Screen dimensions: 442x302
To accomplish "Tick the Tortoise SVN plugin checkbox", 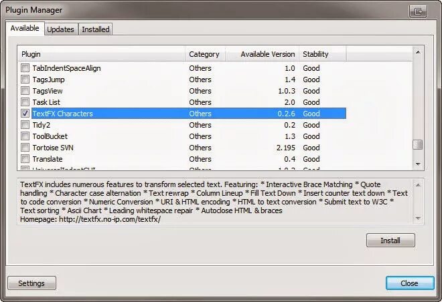I will [x=25, y=148].
